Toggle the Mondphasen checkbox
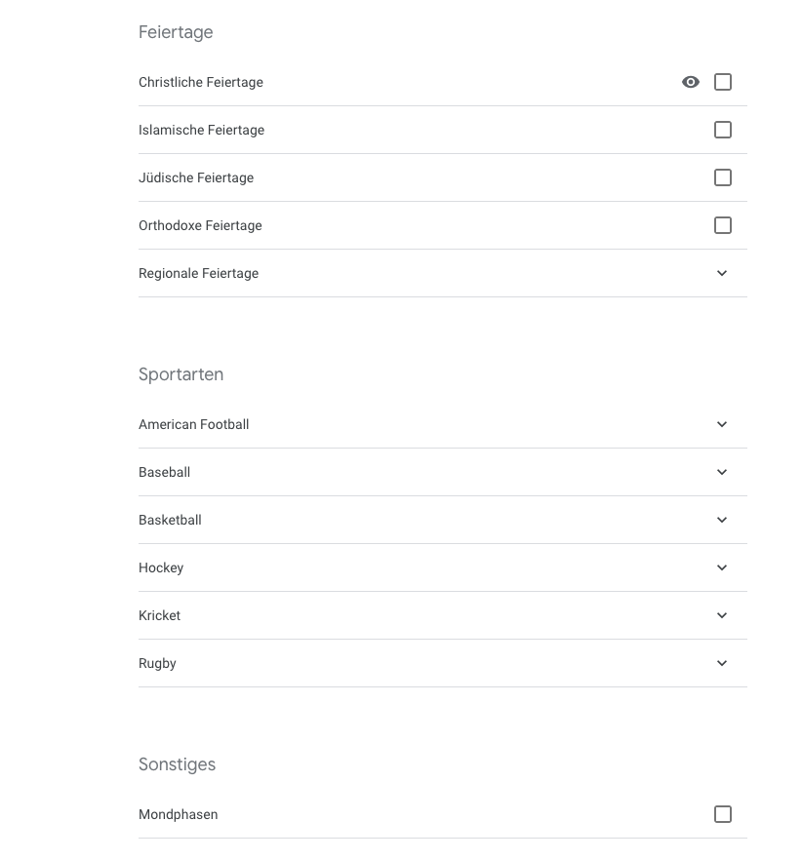 click(x=722, y=814)
